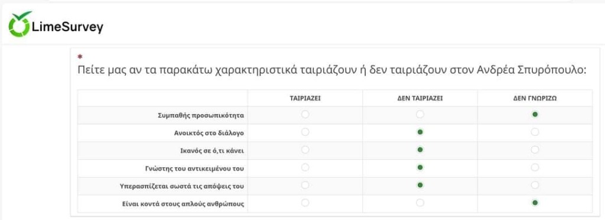Click the Ανοικτός στο διάλογο row label

point(209,133)
